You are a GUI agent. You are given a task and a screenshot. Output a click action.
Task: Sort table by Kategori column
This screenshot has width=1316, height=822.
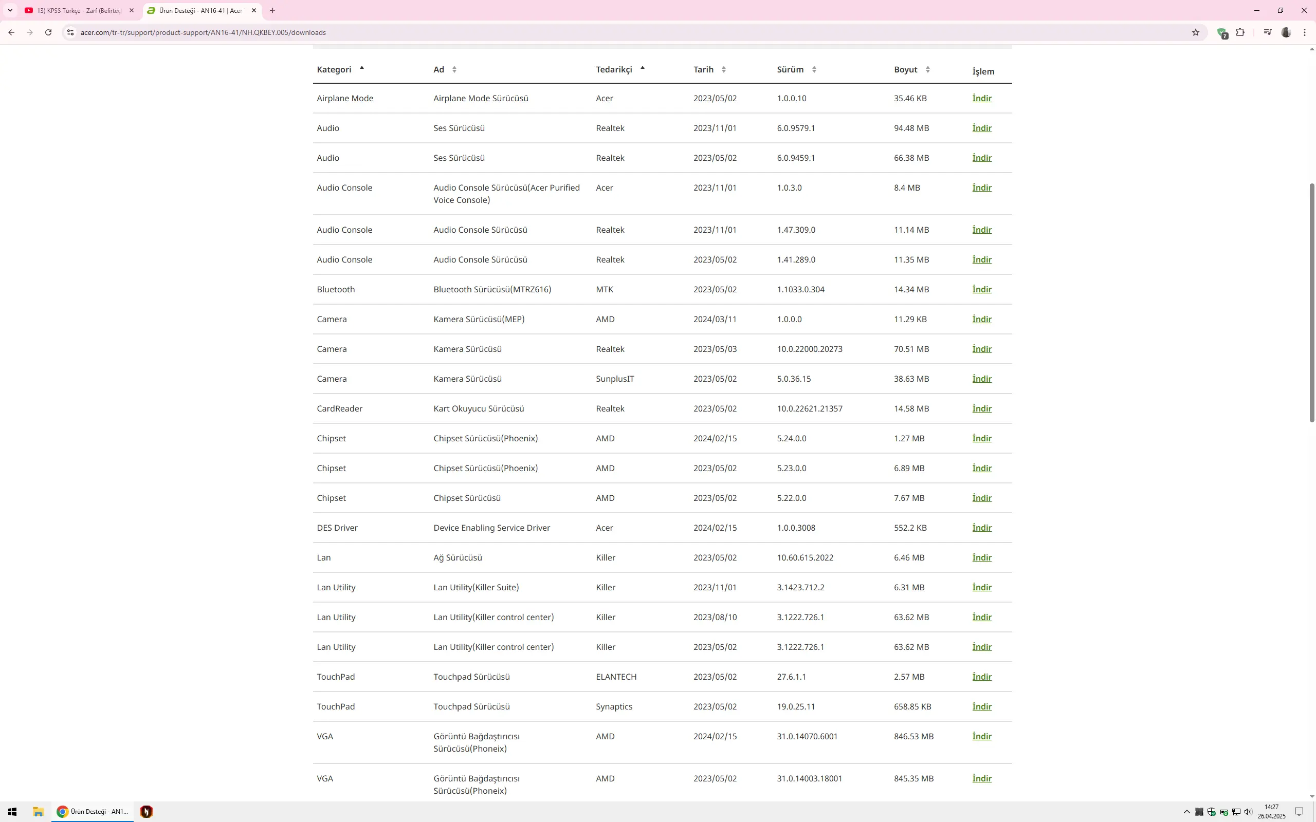pos(340,69)
